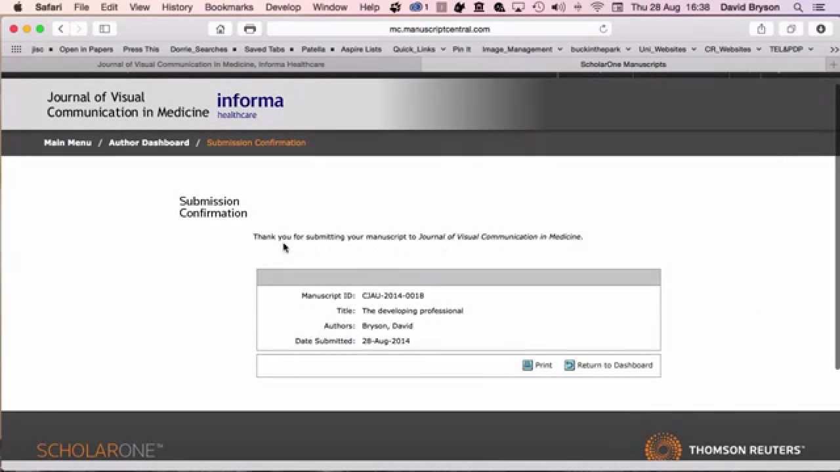
Task: Open the File menu
Action: [x=81, y=7]
